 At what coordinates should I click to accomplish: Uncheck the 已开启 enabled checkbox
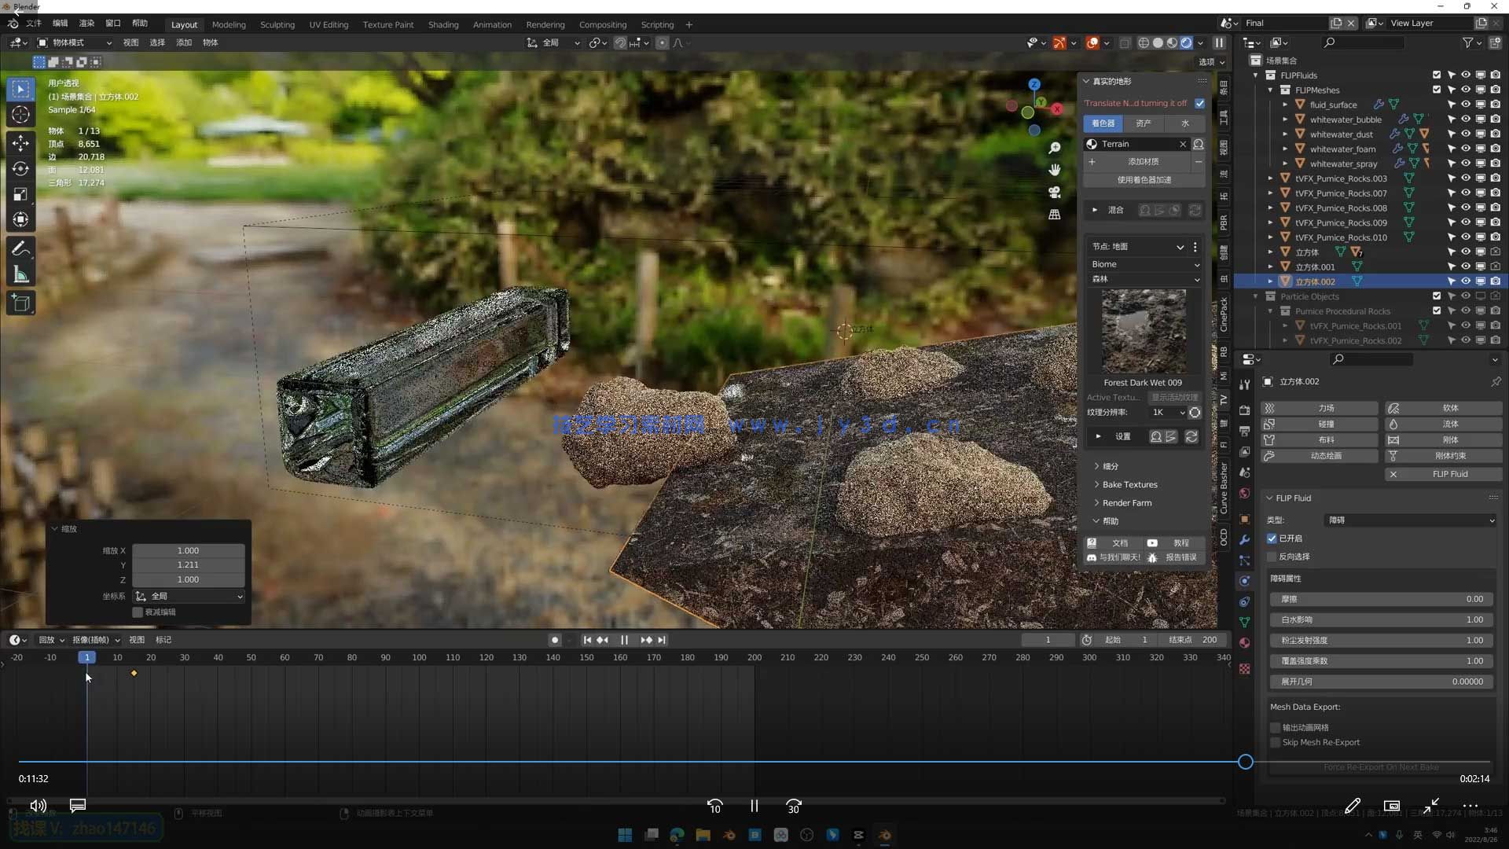coord(1272,538)
